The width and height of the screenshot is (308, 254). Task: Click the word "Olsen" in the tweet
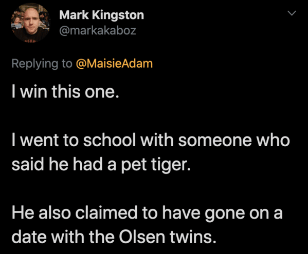(142, 237)
